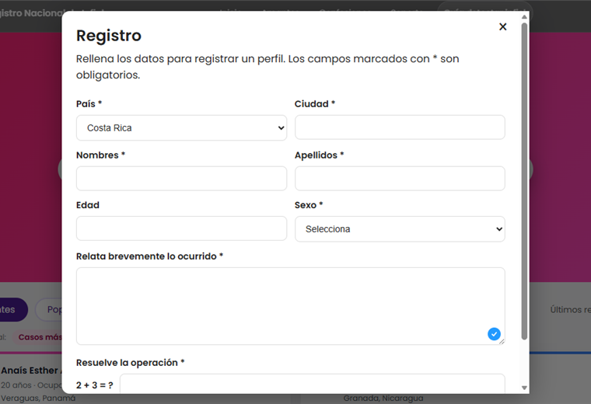This screenshot has height=404, width=591.
Task: Click the Apellidos input box
Action: (400, 179)
